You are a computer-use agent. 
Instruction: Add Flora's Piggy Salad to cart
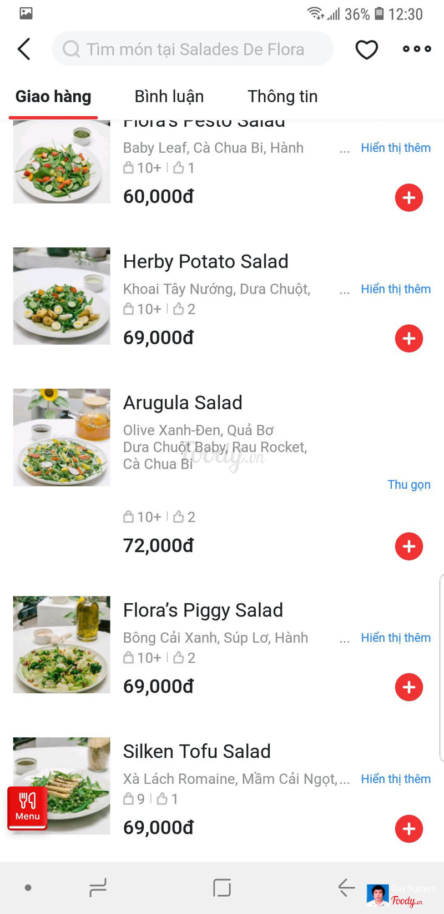click(409, 687)
